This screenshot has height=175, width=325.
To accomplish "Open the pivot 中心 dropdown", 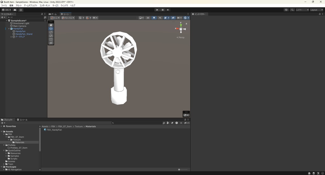I will pyautogui.click(x=55, y=18).
